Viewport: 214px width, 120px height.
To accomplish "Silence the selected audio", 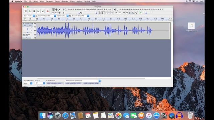I will 112,13.
